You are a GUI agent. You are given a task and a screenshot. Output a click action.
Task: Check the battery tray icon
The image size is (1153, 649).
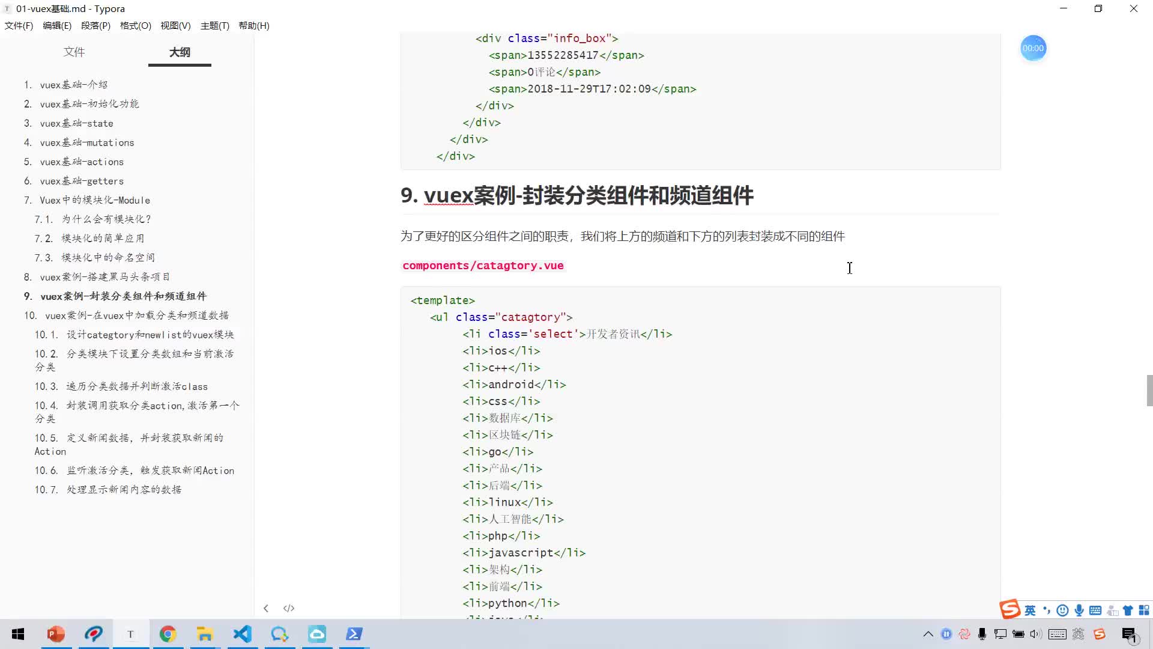pos(1018,634)
